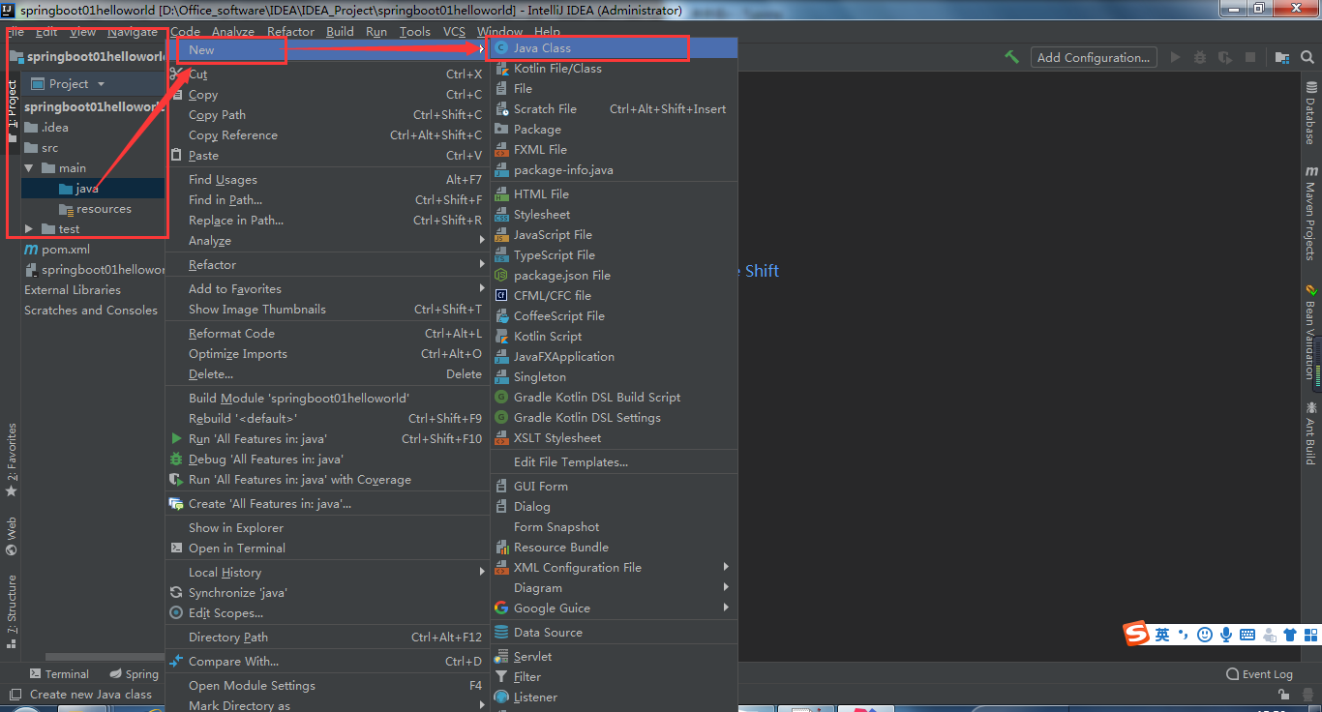The image size is (1322, 712).
Task: Toggle the Web side panel
Action: [x=12, y=537]
